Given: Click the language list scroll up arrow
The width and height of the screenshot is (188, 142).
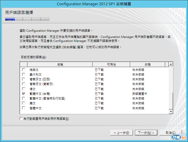Looking at the screenshot, I should coord(171,64).
